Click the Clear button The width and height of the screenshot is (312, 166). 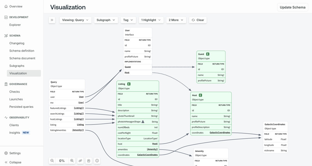point(198,20)
